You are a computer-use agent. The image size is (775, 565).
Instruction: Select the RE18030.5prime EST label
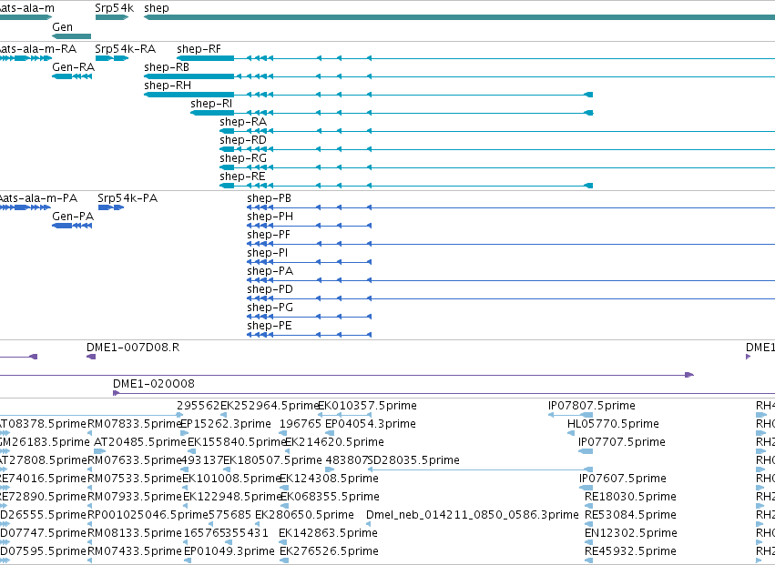pos(630,498)
